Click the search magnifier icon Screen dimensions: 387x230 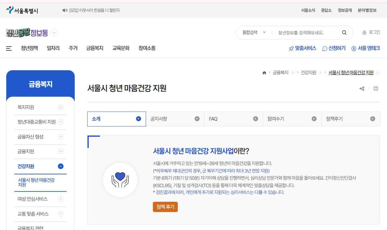click(344, 33)
